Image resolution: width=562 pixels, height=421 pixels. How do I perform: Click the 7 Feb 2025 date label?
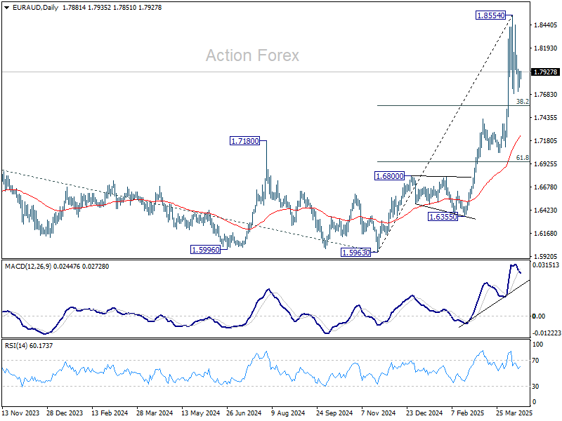[x=468, y=413]
